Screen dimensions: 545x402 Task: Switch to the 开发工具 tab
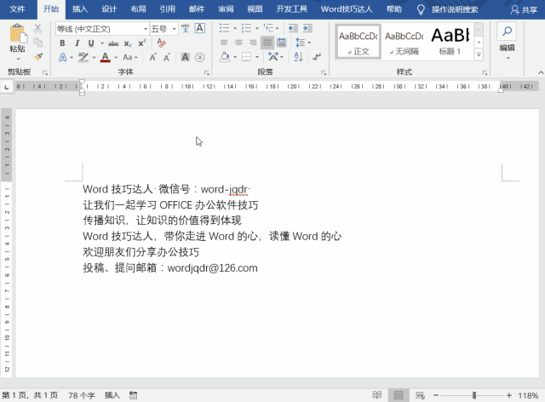point(291,9)
